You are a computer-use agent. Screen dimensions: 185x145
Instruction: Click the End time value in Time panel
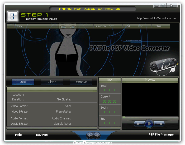tap(109, 123)
